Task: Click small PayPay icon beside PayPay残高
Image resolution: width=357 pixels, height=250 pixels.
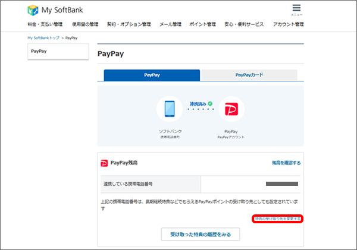Action: click(104, 163)
